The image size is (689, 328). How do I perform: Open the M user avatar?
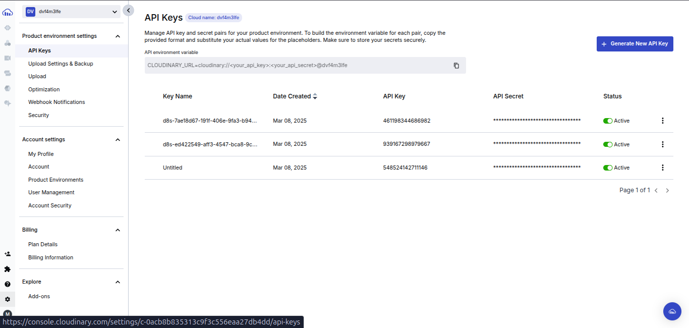[8, 314]
